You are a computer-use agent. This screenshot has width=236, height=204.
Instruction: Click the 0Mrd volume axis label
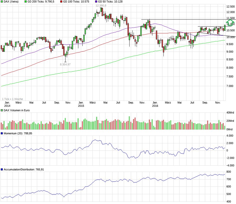[x=229, y=129]
